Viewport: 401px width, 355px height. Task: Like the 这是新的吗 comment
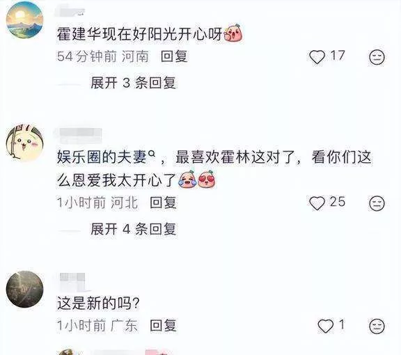325,326
